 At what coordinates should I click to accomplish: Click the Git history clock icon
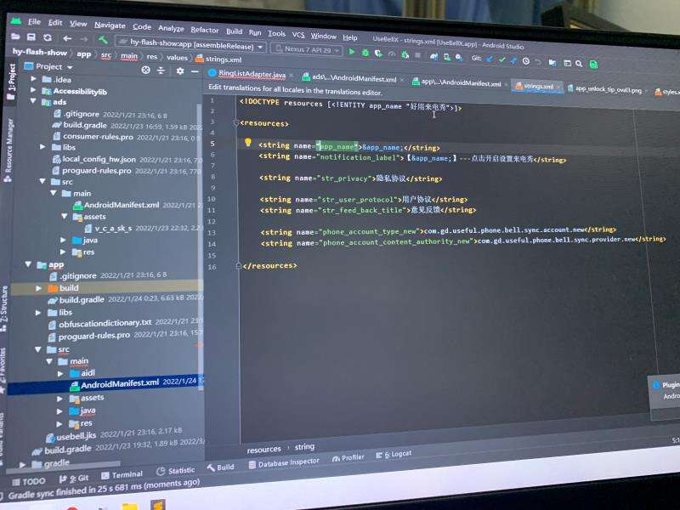pos(525,61)
